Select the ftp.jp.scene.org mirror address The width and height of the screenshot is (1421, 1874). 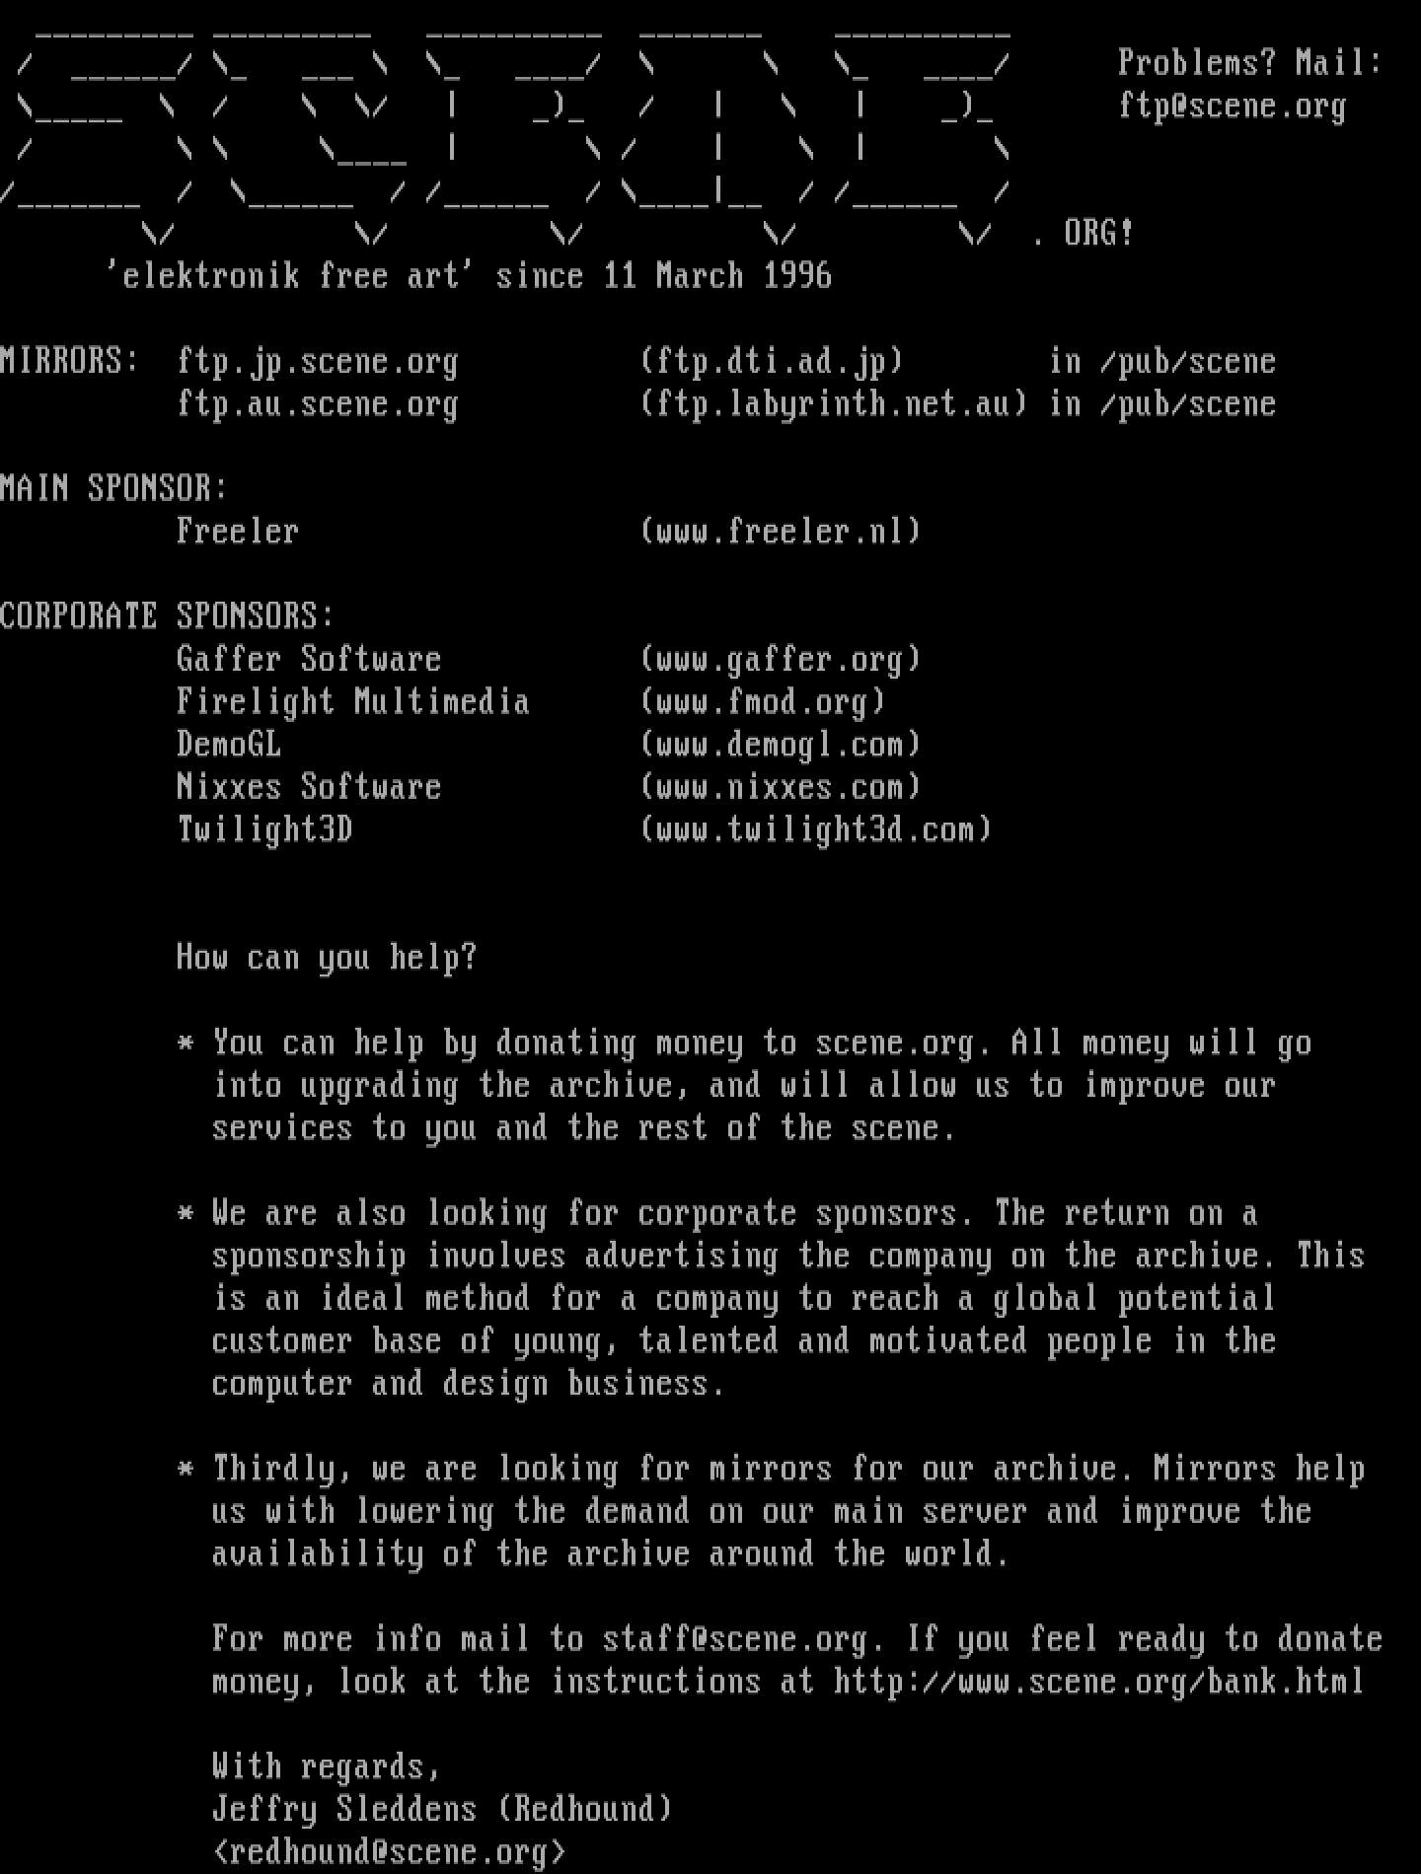pos(318,362)
